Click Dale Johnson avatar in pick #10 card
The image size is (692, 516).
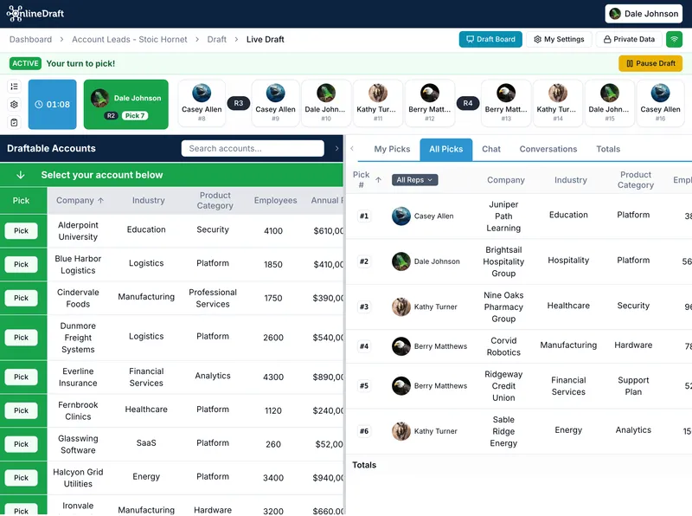point(326,93)
